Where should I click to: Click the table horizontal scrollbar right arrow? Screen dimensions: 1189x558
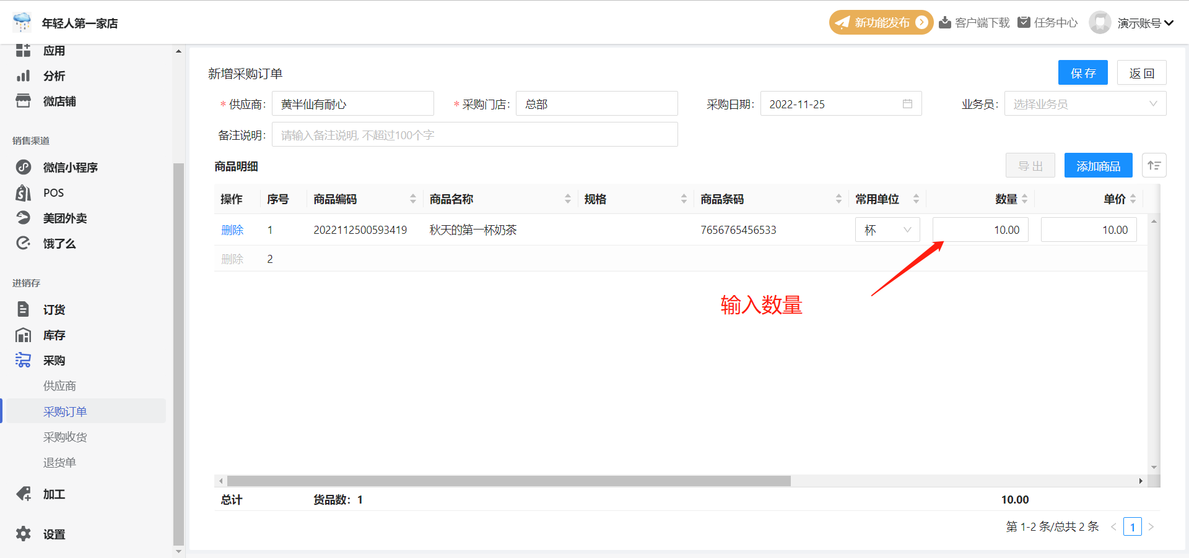(x=1141, y=481)
